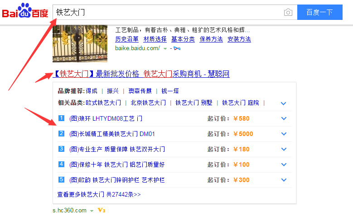Screen dimensions: 353x216
Task: Select brand 得成 in 品牌推荐
Action: pyautogui.click(x=92, y=91)
